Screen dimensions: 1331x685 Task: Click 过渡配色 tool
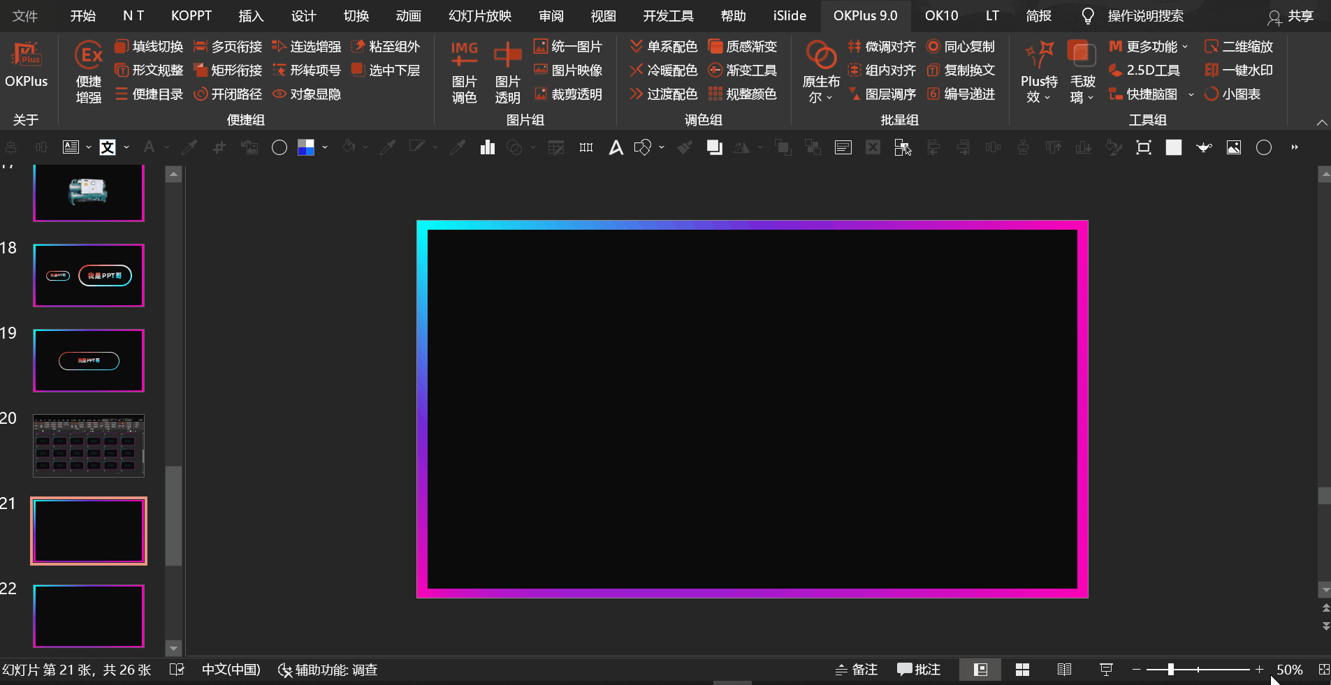pyautogui.click(x=664, y=94)
